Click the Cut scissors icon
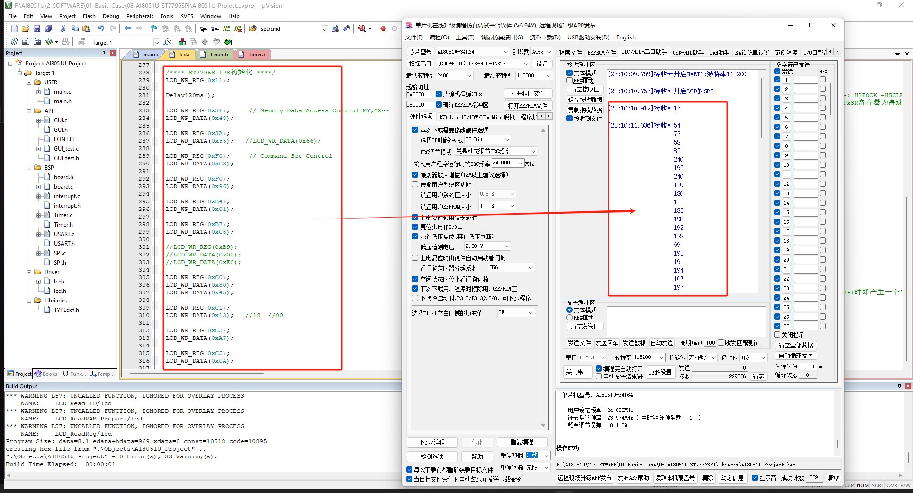Viewport: 913px width, 493px height. [63, 28]
